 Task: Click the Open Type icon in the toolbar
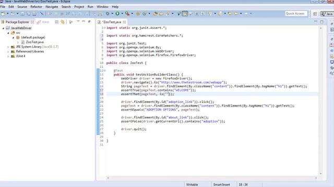pos(156,14)
